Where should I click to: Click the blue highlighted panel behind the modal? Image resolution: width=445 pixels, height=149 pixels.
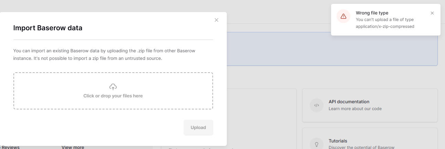point(332,49)
